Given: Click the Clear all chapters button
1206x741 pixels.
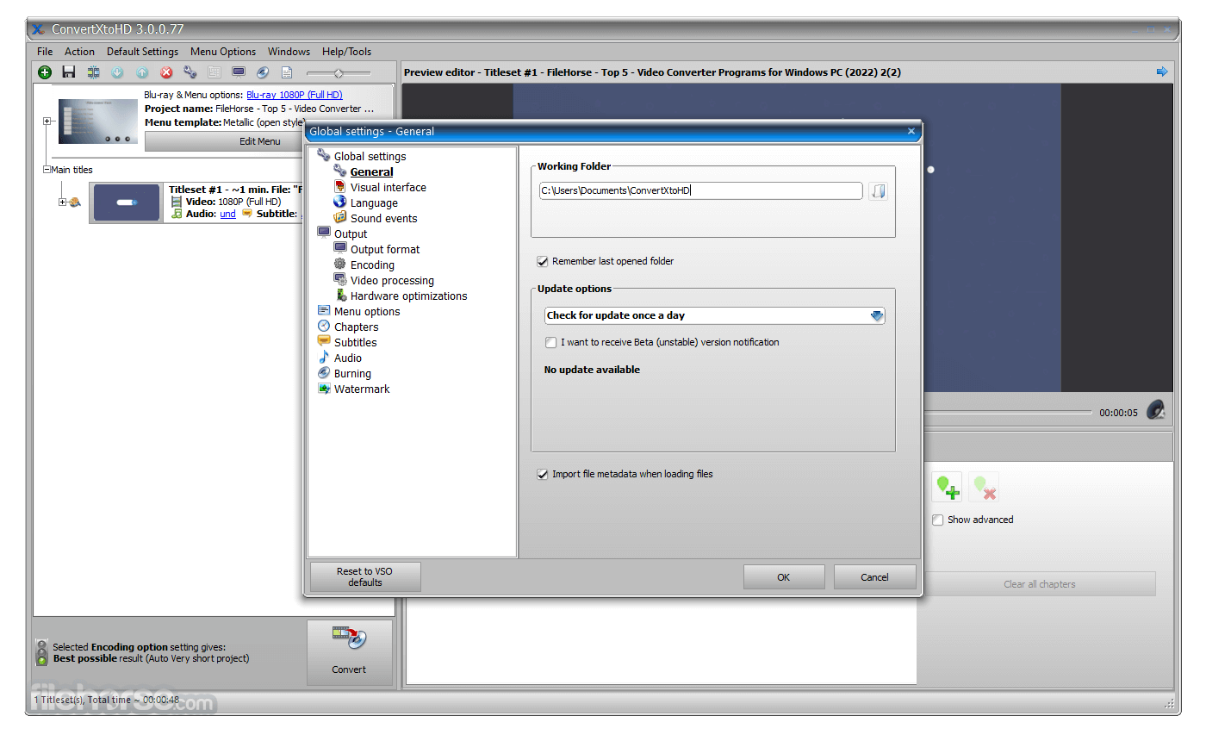Looking at the screenshot, I should 1040,584.
